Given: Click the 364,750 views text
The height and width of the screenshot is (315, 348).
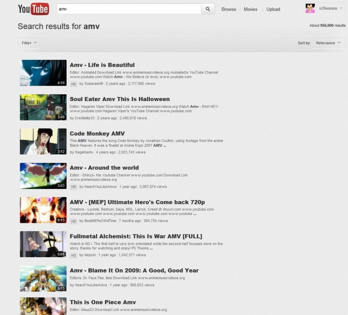Looking at the screenshot, I should click(155, 221).
